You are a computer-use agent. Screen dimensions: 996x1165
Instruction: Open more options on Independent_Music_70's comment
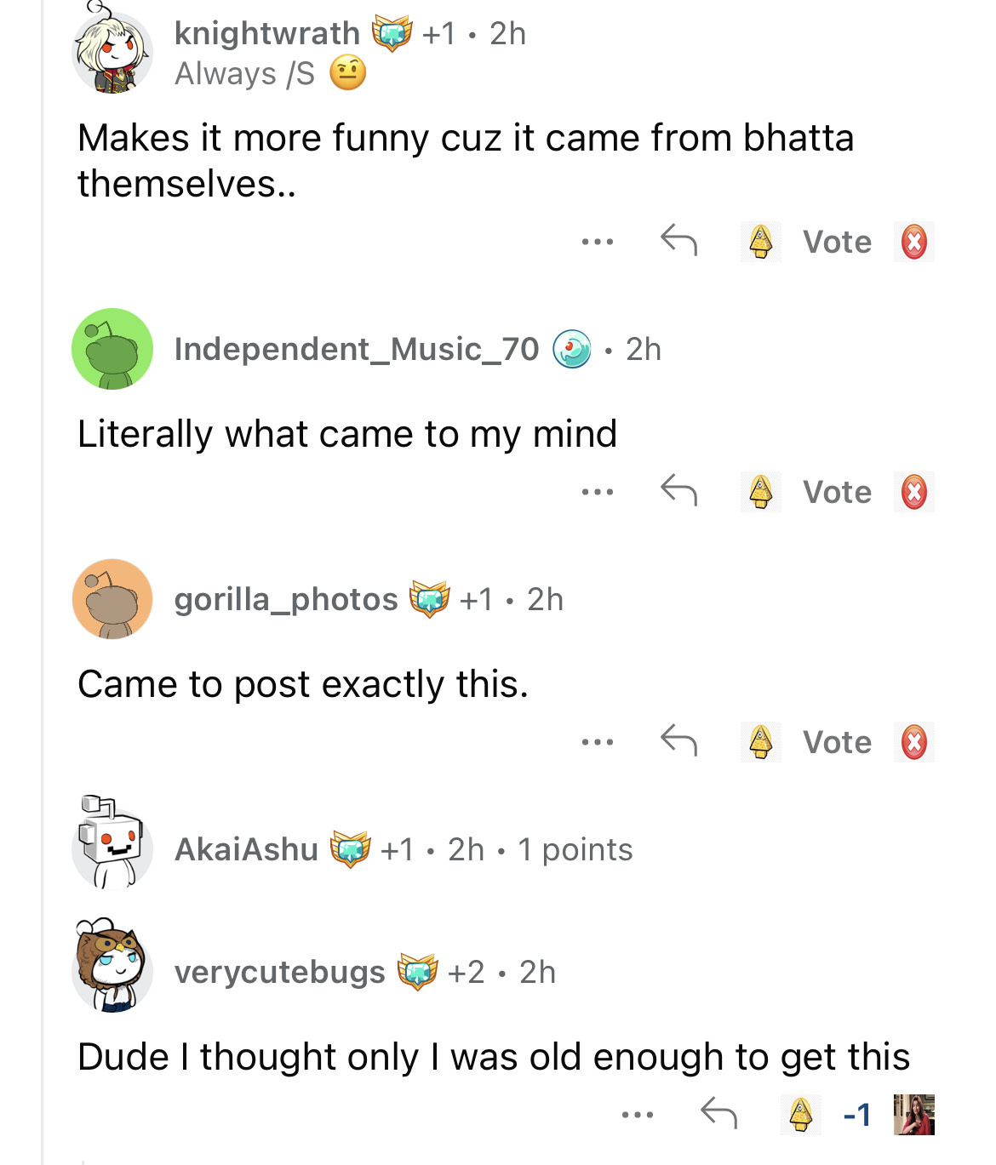pos(597,492)
